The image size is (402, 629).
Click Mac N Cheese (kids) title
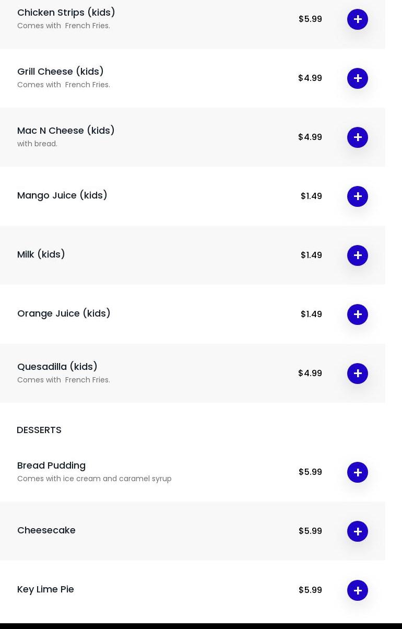pyautogui.click(x=66, y=130)
